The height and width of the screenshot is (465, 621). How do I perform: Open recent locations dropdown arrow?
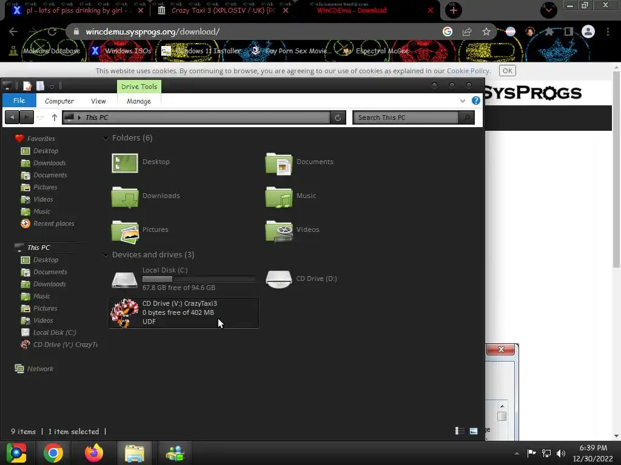(x=40, y=117)
